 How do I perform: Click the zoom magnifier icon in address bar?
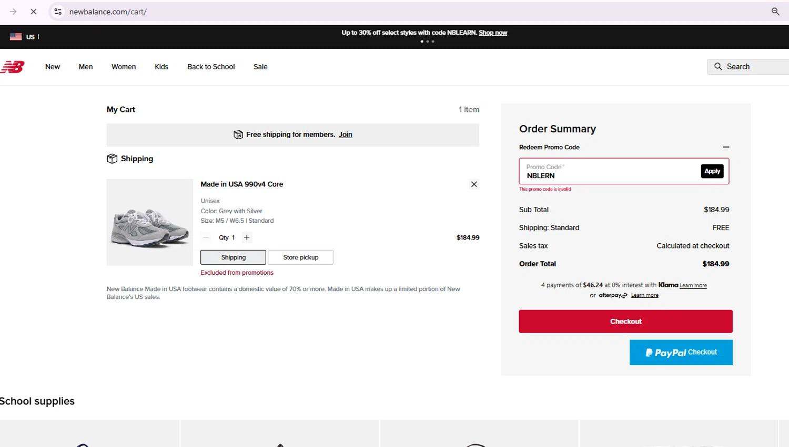click(775, 12)
